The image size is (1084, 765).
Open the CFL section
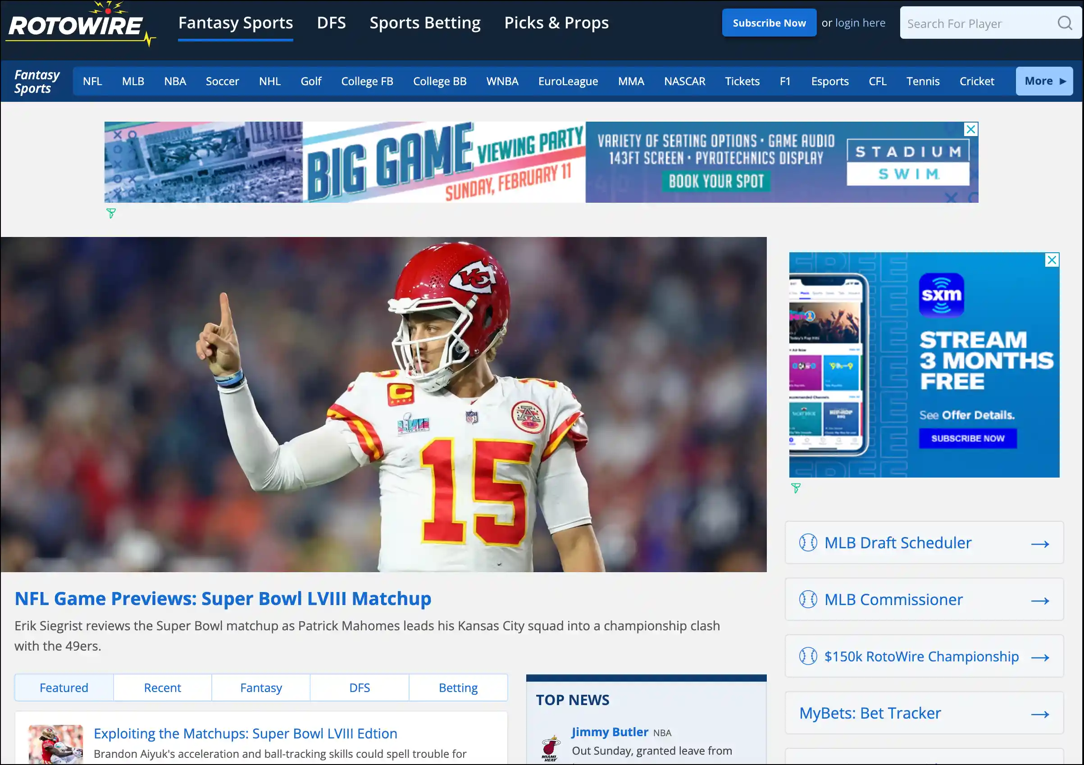coord(877,81)
